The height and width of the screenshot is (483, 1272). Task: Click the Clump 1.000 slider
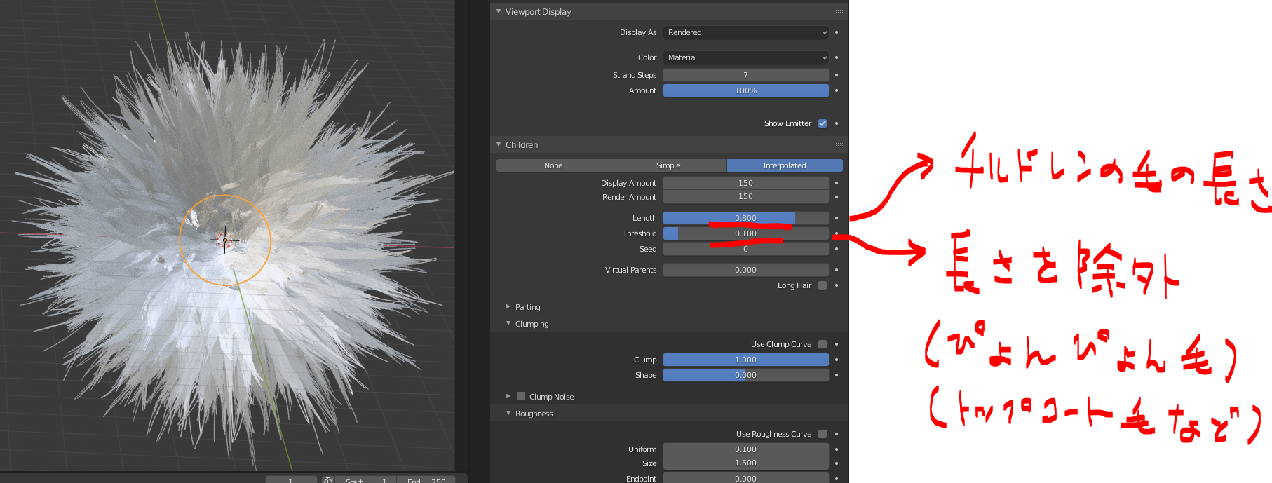746,360
